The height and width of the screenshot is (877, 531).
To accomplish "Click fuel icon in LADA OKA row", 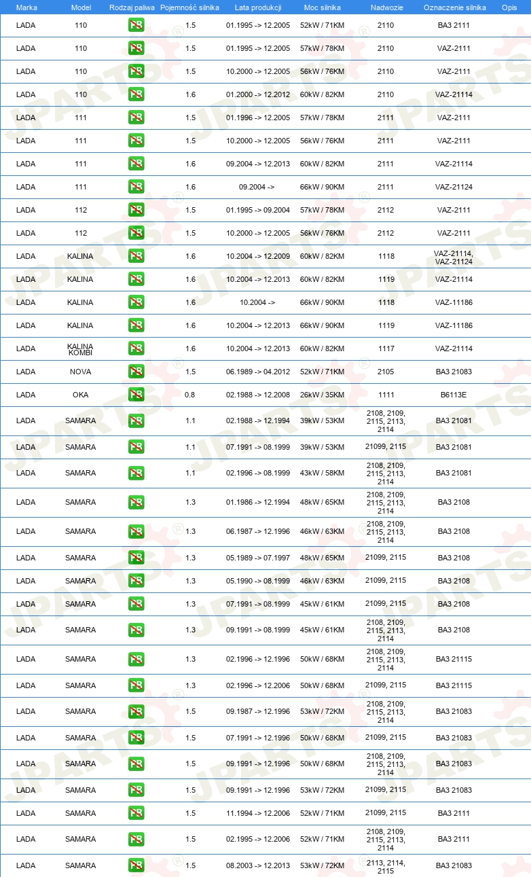I will click(x=136, y=395).
